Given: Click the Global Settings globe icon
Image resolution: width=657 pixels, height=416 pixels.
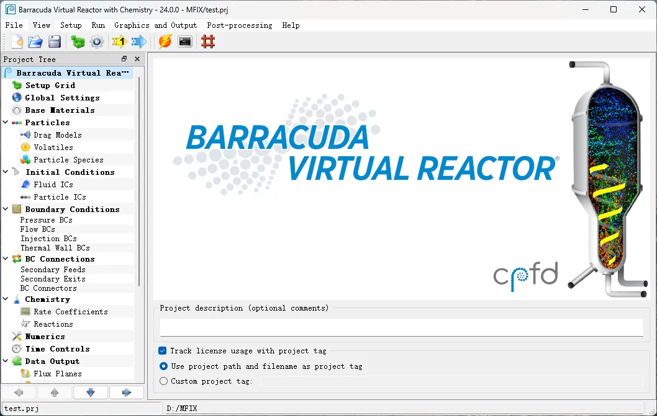Looking at the screenshot, I should (17, 97).
